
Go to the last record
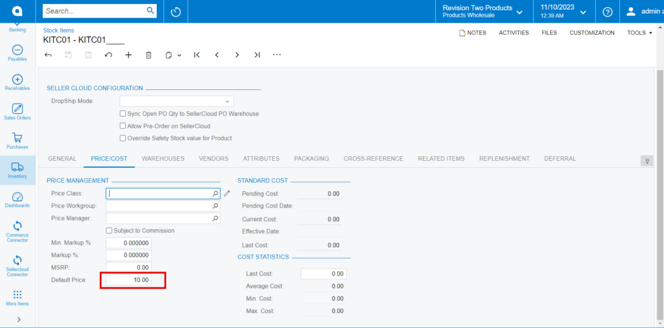[x=257, y=55]
